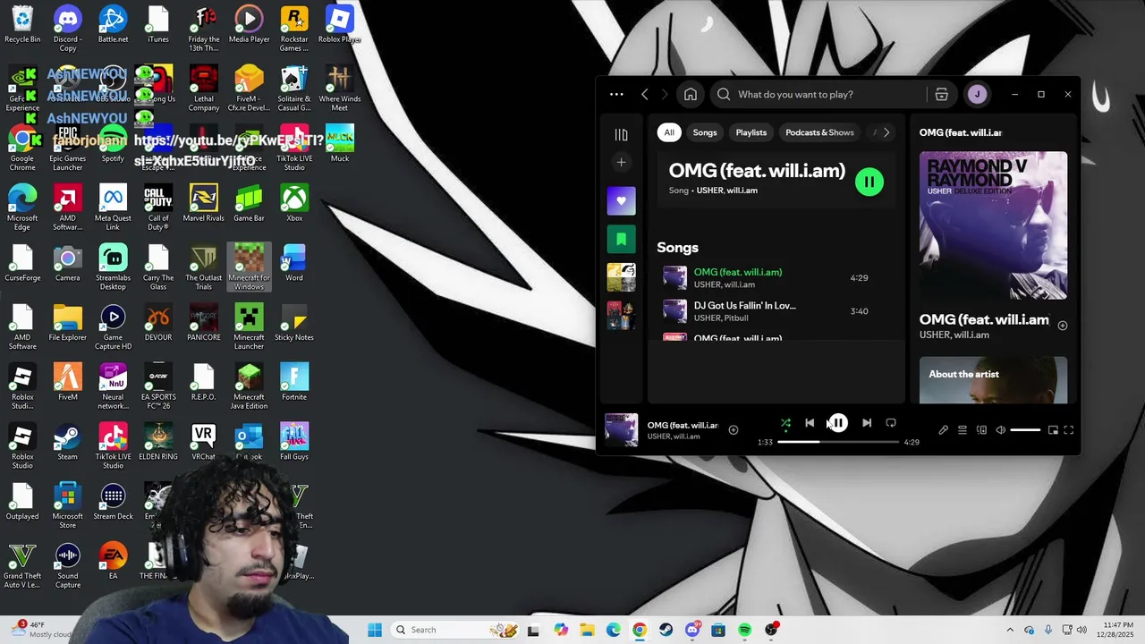Go forward in Spotify navigation
The width and height of the screenshot is (1145, 644).
[x=665, y=94]
